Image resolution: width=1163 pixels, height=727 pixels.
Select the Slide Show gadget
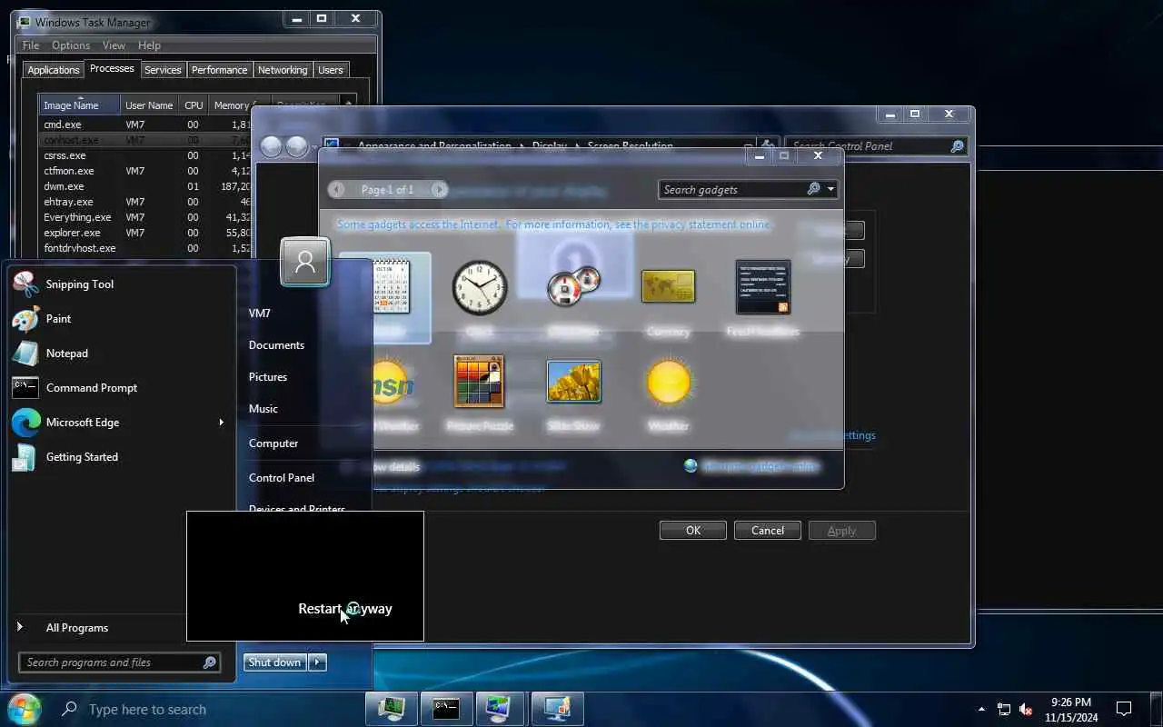[x=573, y=393]
